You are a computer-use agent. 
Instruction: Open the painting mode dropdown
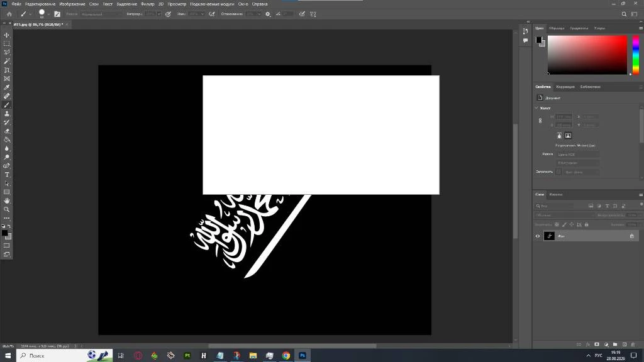coord(101,14)
